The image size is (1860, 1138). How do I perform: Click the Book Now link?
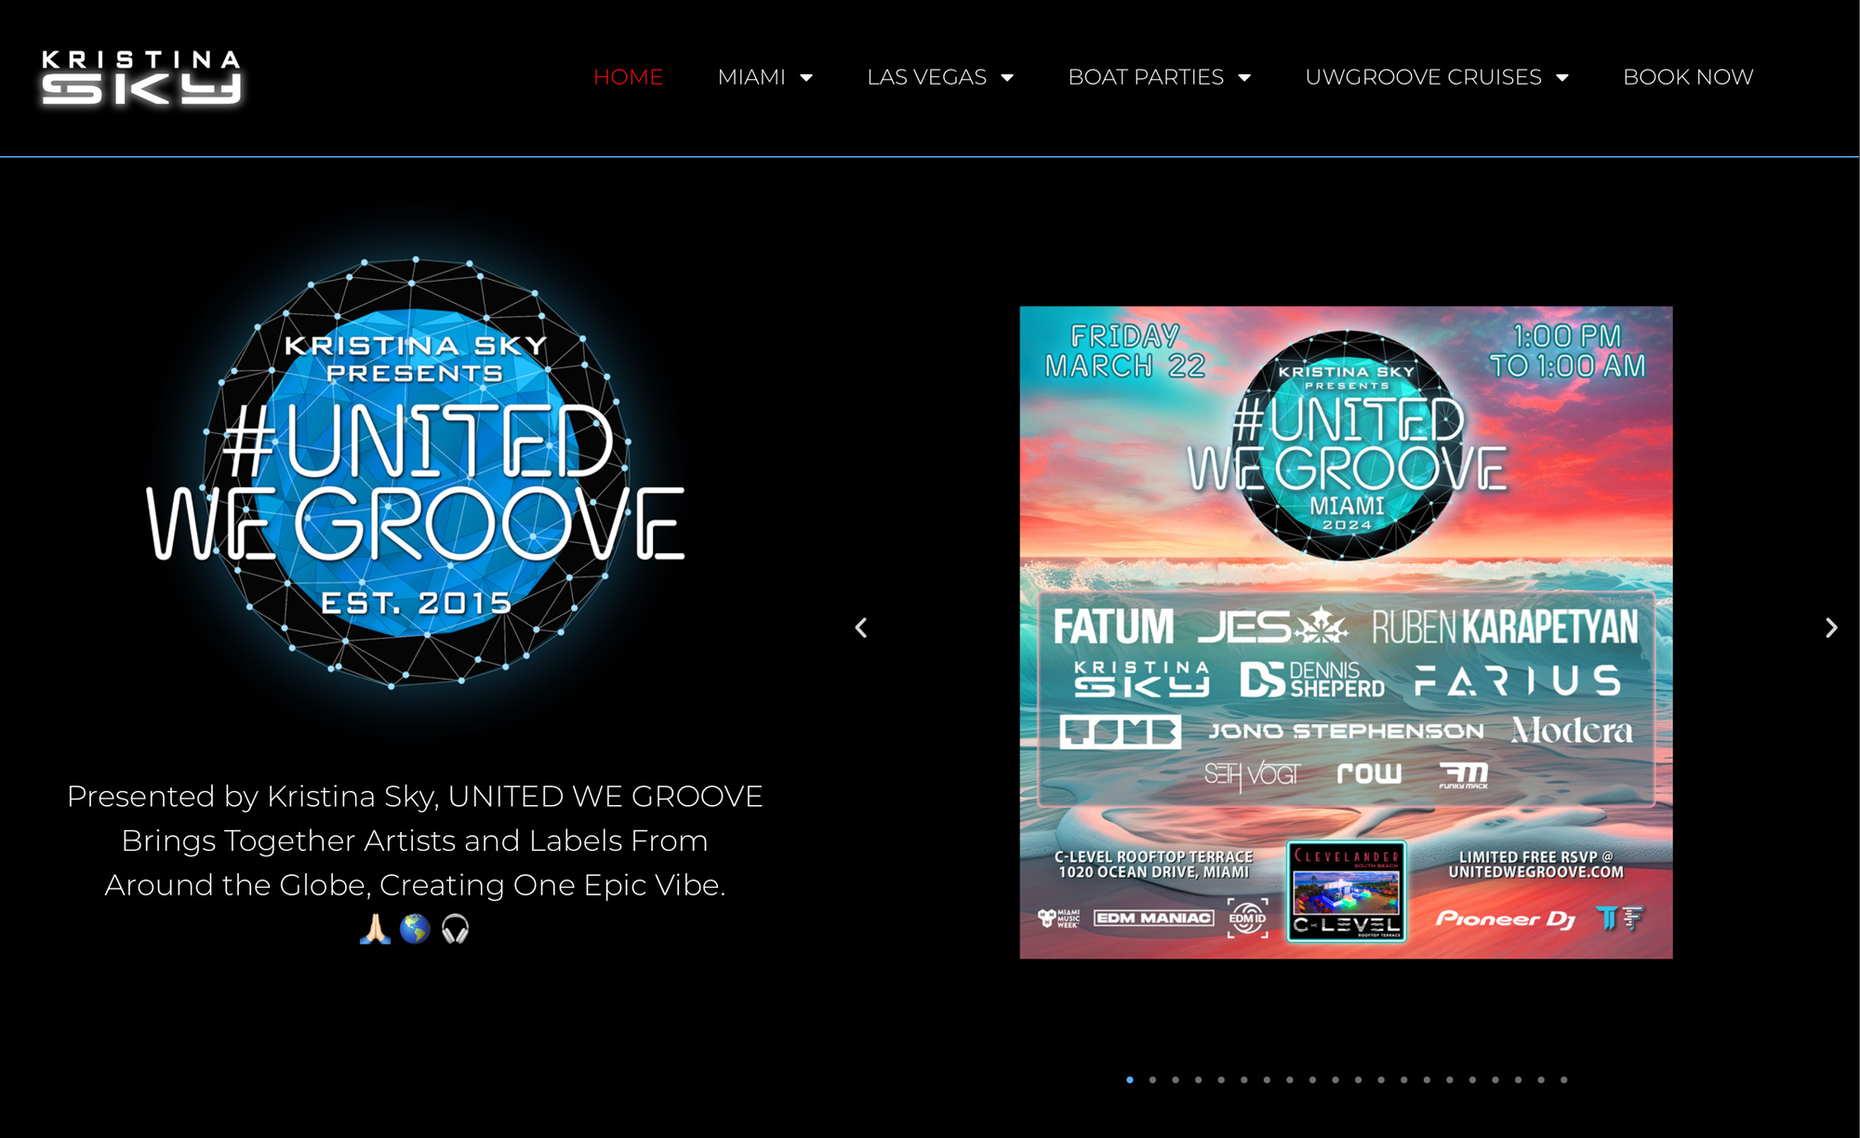[x=1688, y=77]
